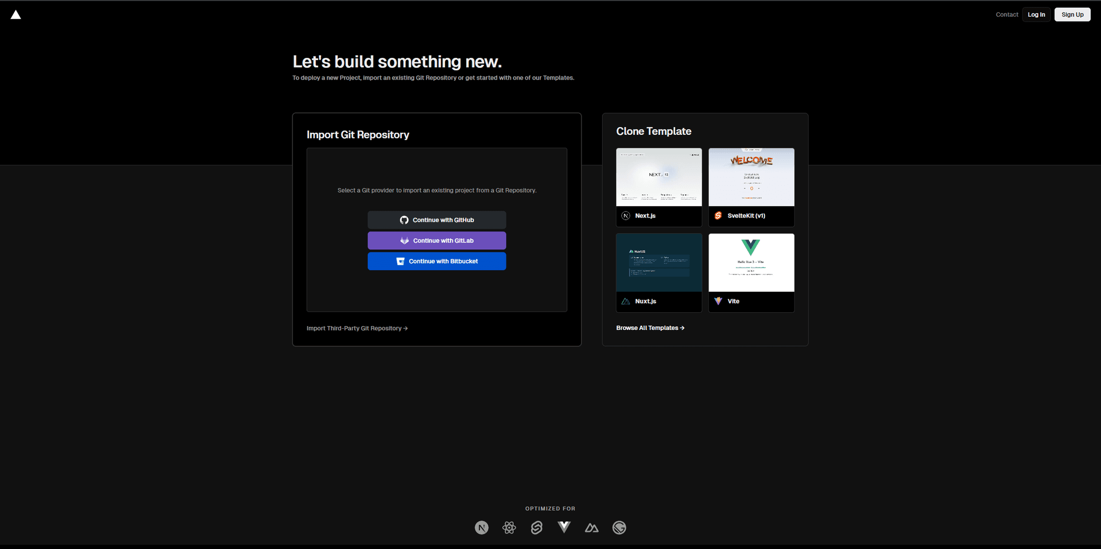This screenshot has height=549, width=1101.
Task: Click the Nuxt.js template label
Action: 645,301
